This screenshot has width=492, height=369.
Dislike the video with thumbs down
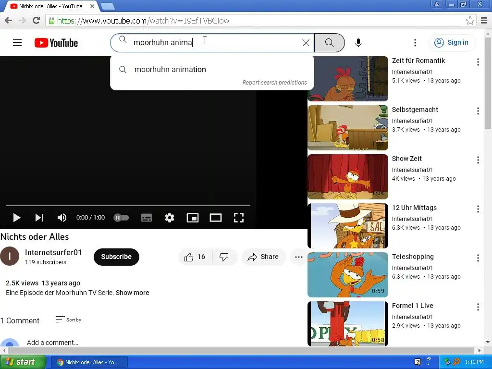pyautogui.click(x=224, y=257)
